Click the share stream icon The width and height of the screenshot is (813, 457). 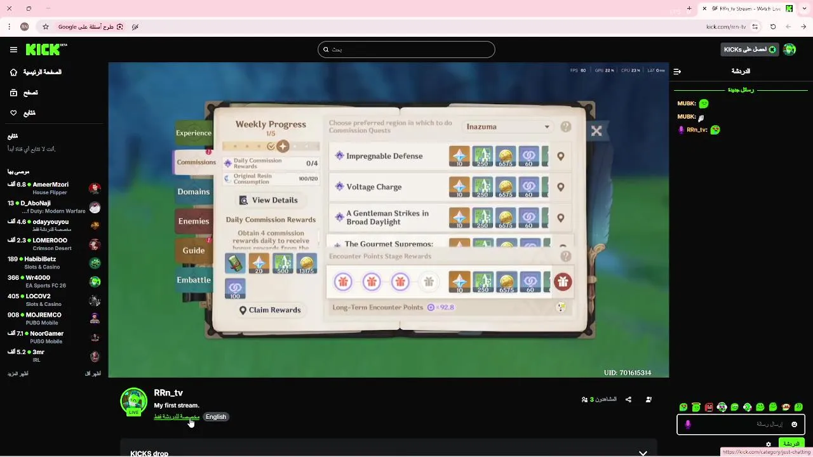pos(628,399)
